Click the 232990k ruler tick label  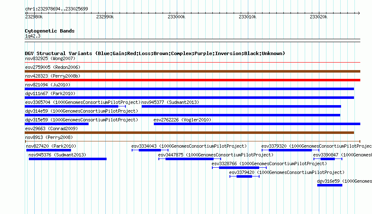(x=105, y=17)
